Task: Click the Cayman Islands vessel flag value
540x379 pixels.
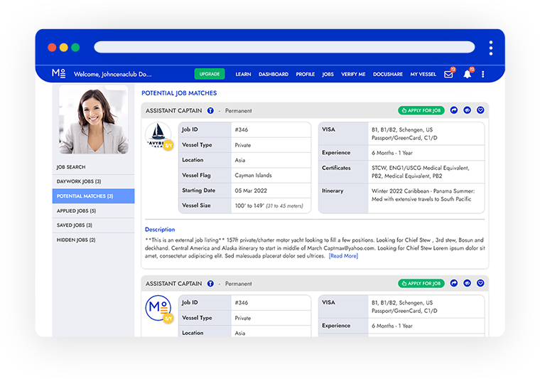Action: point(253,176)
